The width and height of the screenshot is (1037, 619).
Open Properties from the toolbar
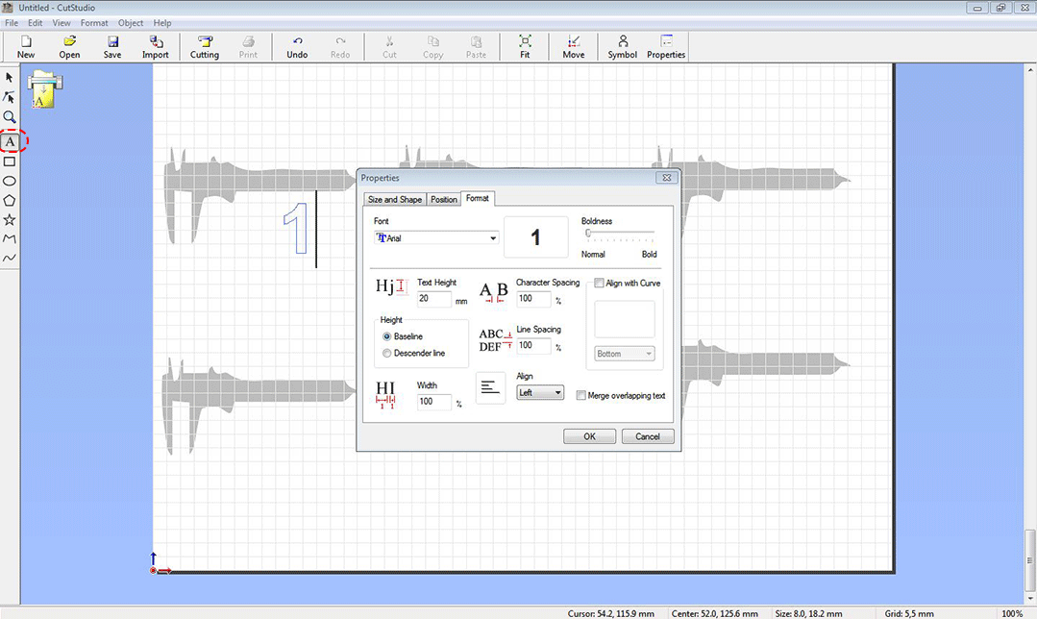tap(666, 47)
